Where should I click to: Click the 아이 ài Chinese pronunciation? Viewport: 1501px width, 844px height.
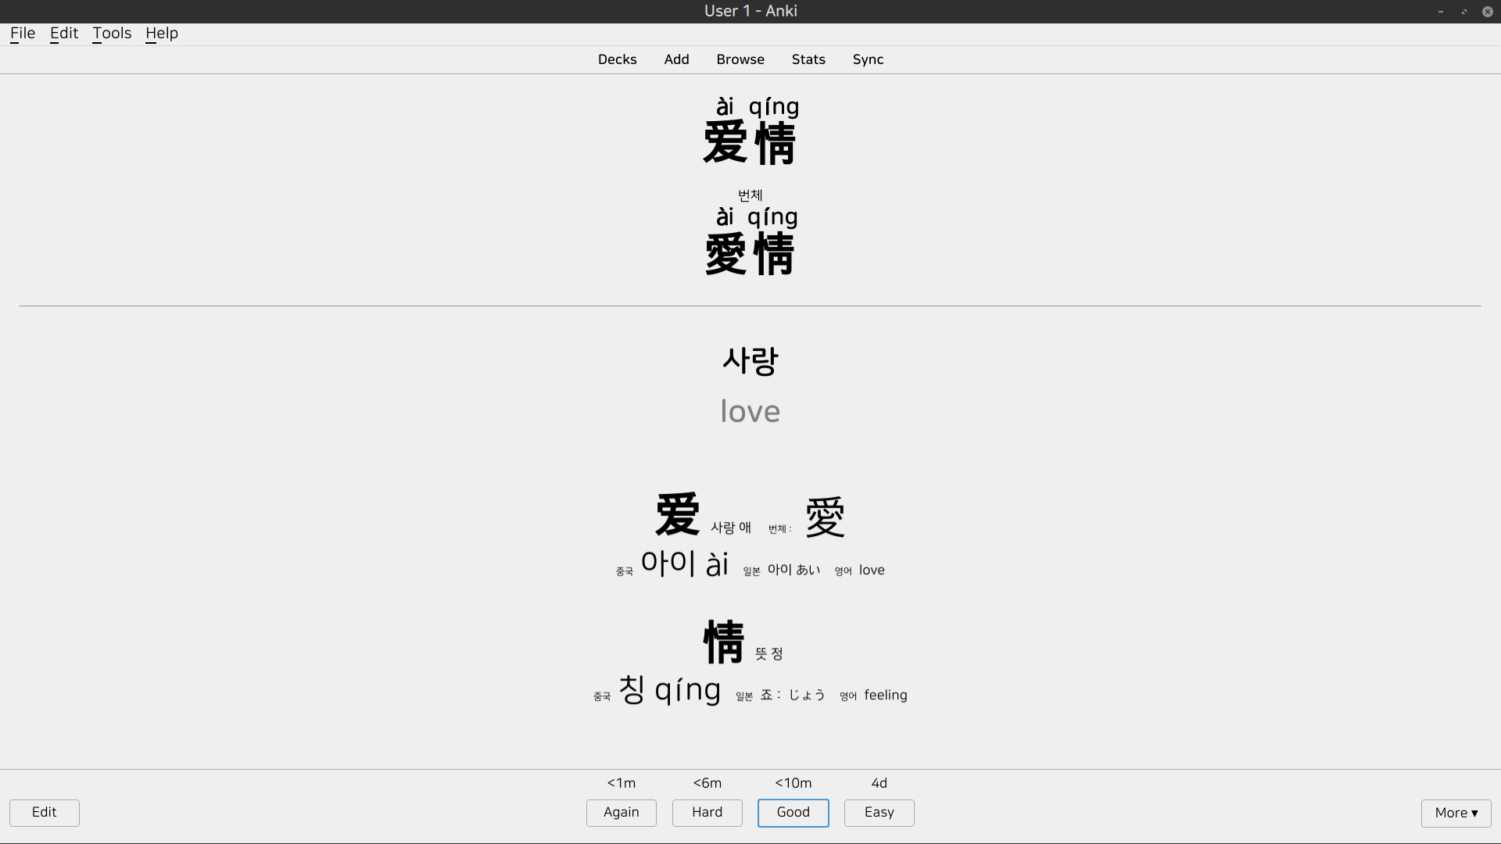[x=685, y=563]
